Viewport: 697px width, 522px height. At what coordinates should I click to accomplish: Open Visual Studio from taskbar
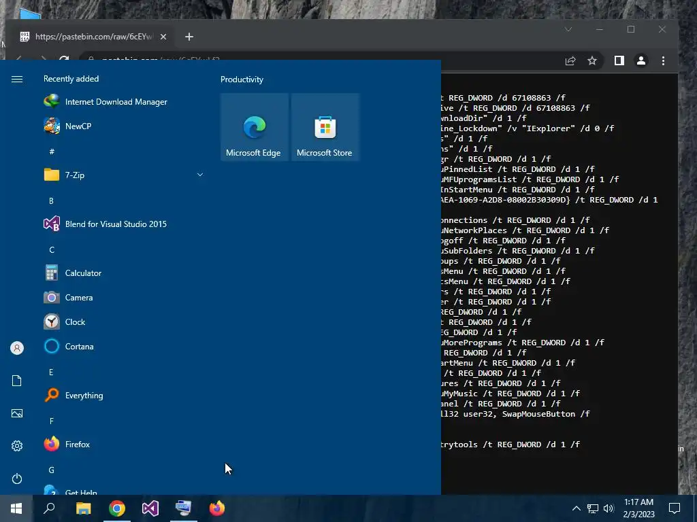click(x=150, y=508)
